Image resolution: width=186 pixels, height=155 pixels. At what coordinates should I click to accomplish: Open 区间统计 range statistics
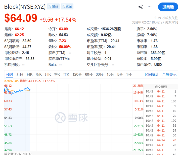click(x=152, y=74)
